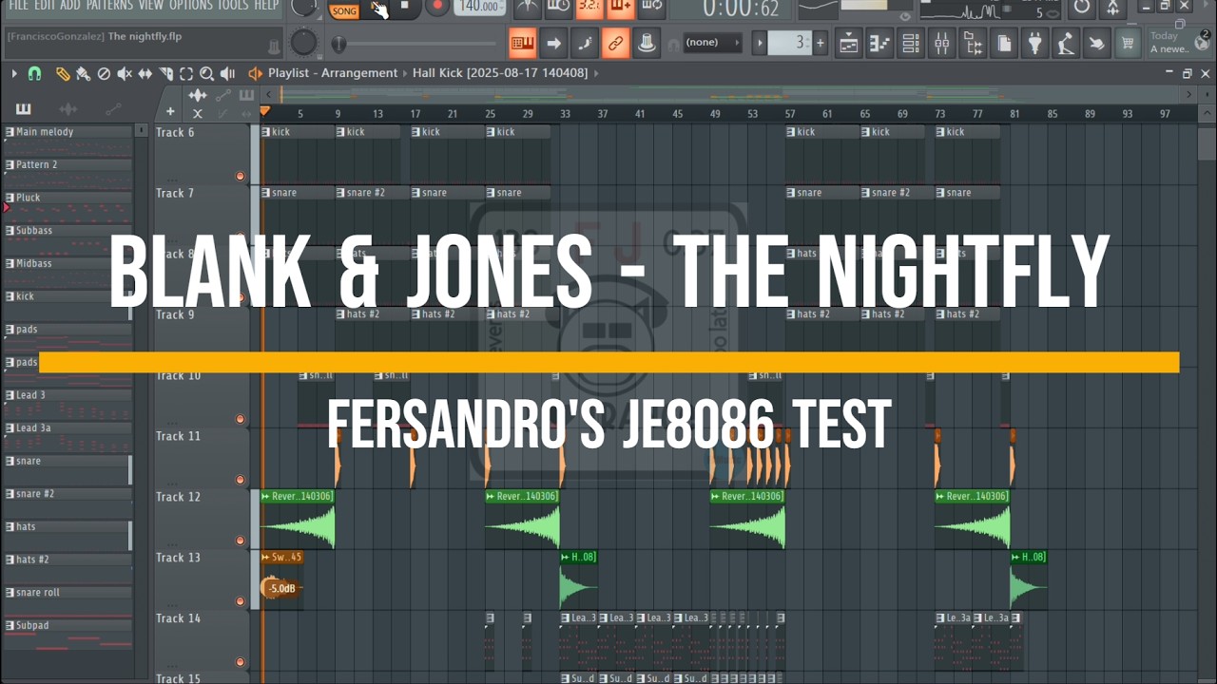1217x684 pixels.
Task: Open the Playlist view icon
Action: [x=848, y=43]
